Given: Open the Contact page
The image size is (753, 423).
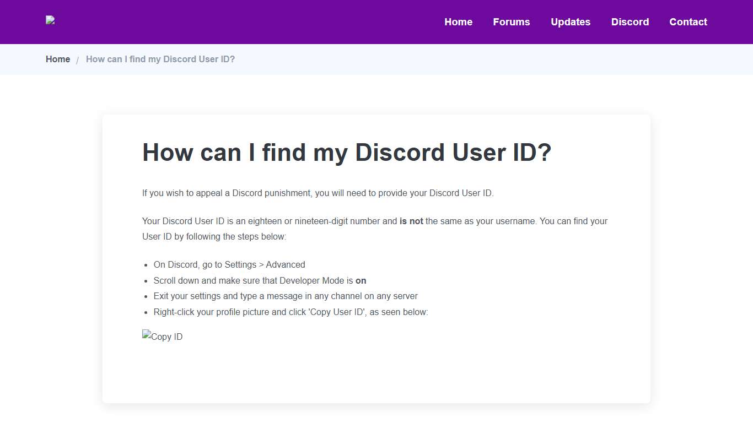Looking at the screenshot, I should [688, 22].
